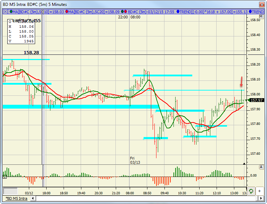
Task: Click the 157.97 current price label
Action: (x=257, y=100)
